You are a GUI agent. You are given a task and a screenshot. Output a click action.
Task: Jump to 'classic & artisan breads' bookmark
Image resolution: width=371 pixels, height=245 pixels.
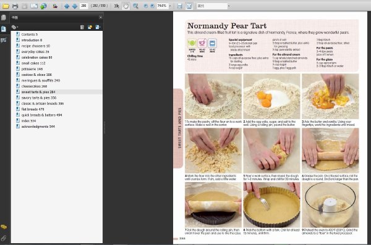click(x=43, y=104)
